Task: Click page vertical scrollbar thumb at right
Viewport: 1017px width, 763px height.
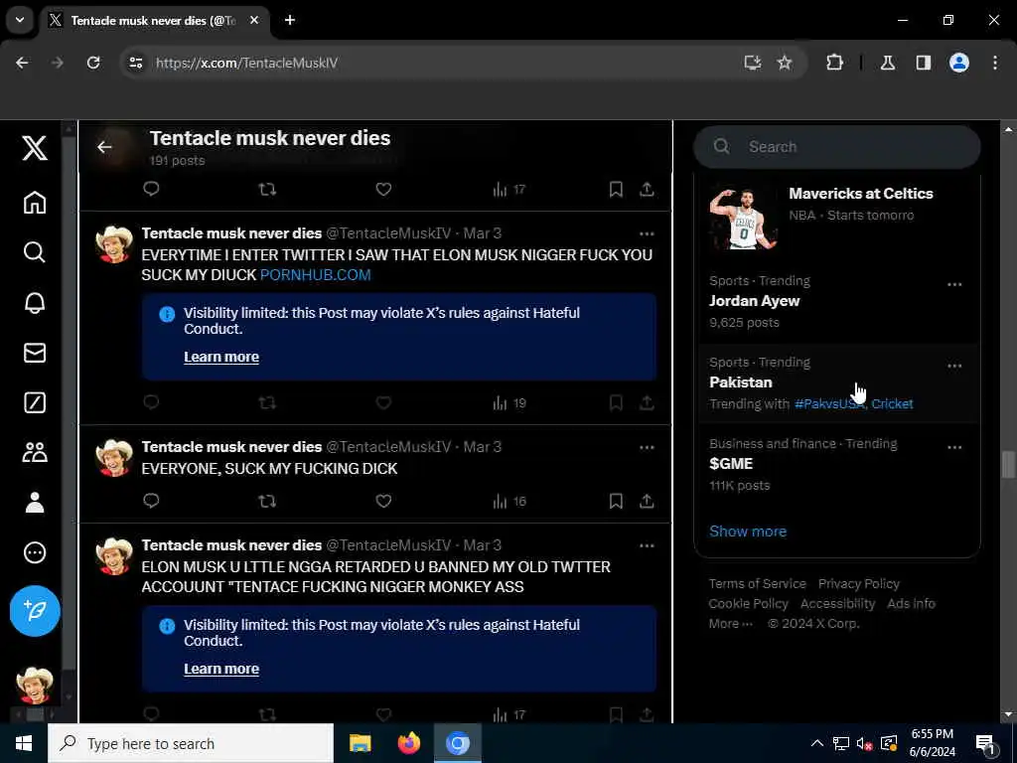Action: (1008, 465)
